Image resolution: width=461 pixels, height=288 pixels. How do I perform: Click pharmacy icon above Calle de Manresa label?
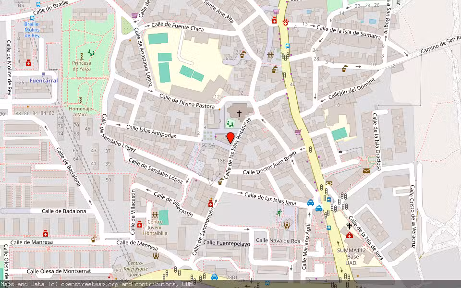45,234
